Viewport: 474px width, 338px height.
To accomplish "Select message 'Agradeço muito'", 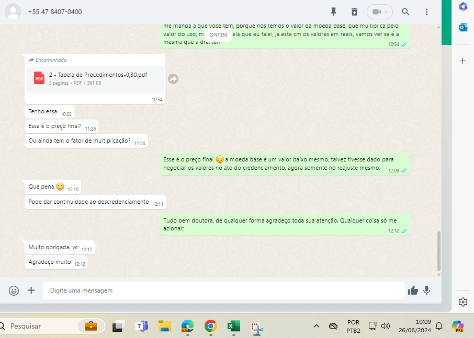I will pyautogui.click(x=56, y=262).
